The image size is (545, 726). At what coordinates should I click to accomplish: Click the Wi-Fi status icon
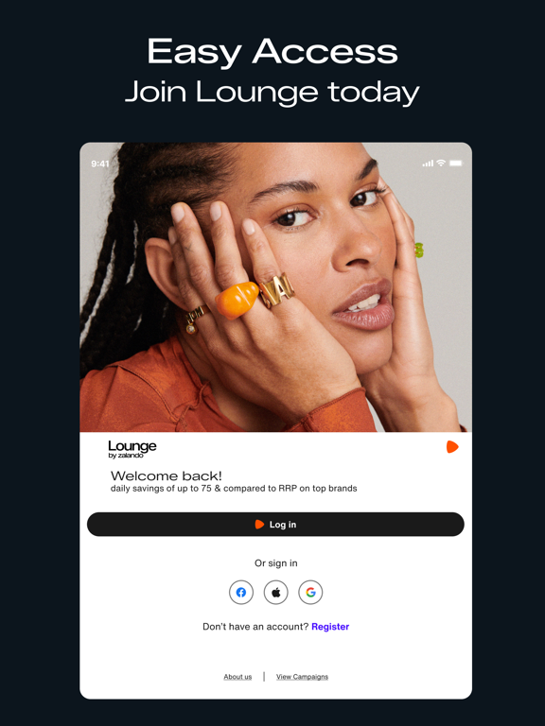441,163
